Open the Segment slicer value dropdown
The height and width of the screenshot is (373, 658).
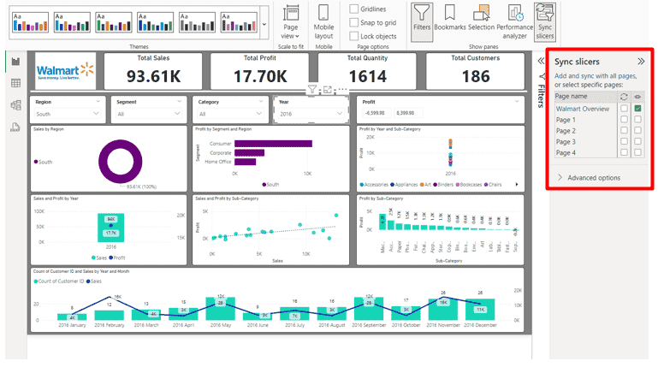[149, 114]
